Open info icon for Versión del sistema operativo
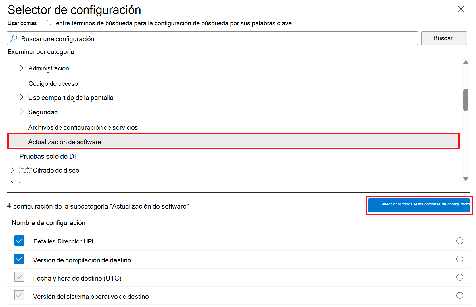This screenshot has height=307, width=476. tap(460, 295)
